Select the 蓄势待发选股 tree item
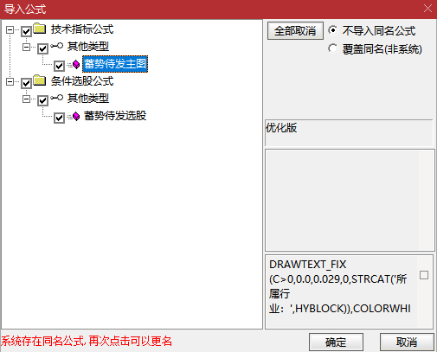This screenshot has width=437, height=352. tap(115, 116)
